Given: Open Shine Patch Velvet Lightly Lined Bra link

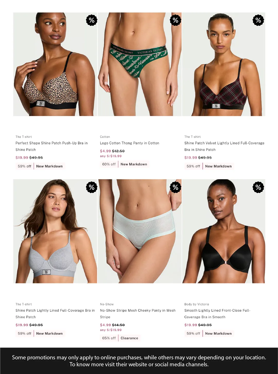Looking at the screenshot, I should pos(224,146).
